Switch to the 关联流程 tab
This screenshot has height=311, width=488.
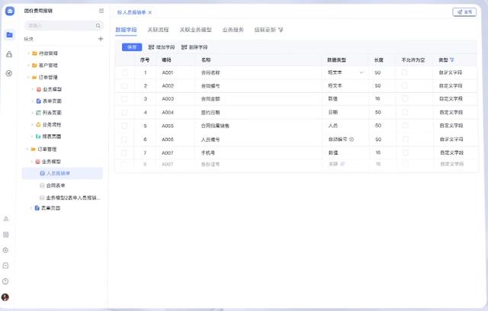coord(158,30)
